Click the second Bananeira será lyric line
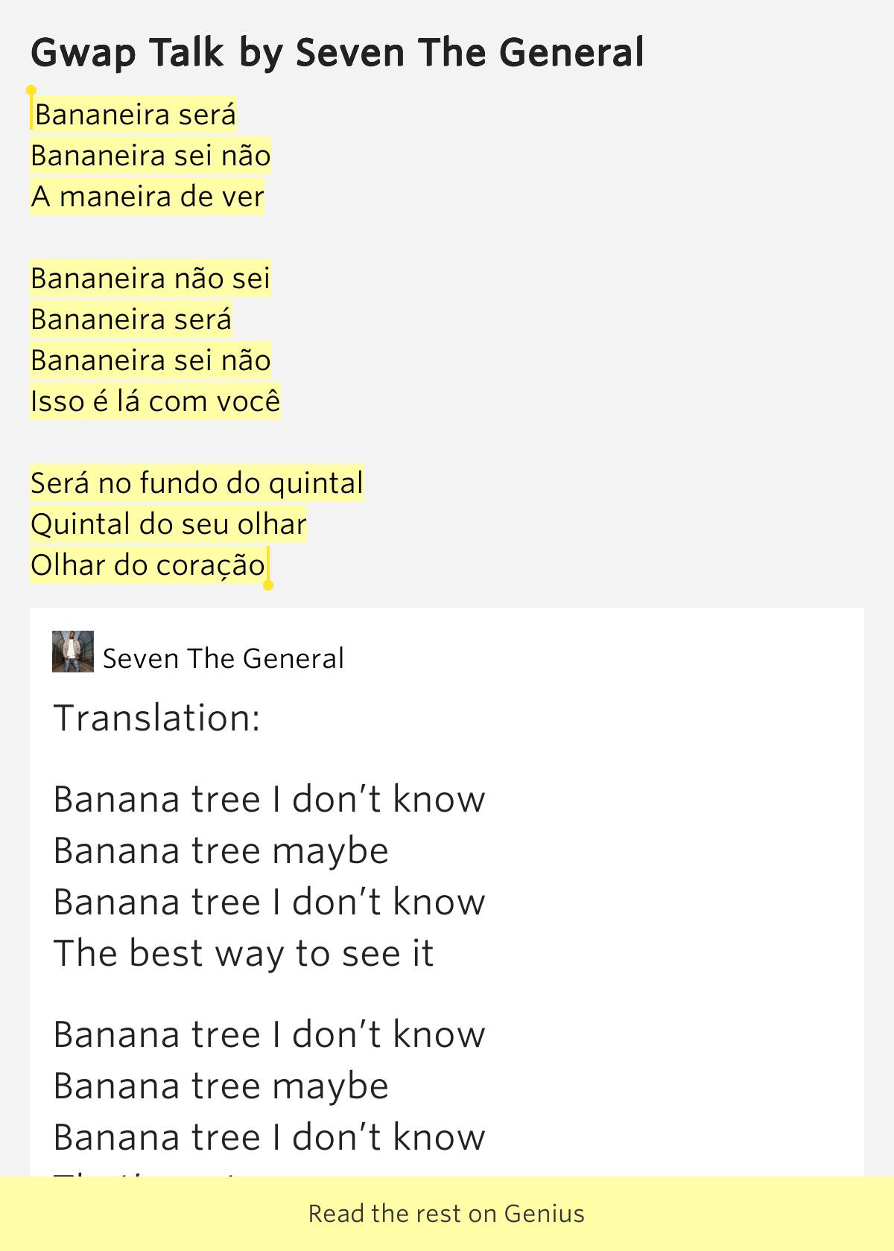Viewport: 894px width, 1251px height. coord(131,319)
